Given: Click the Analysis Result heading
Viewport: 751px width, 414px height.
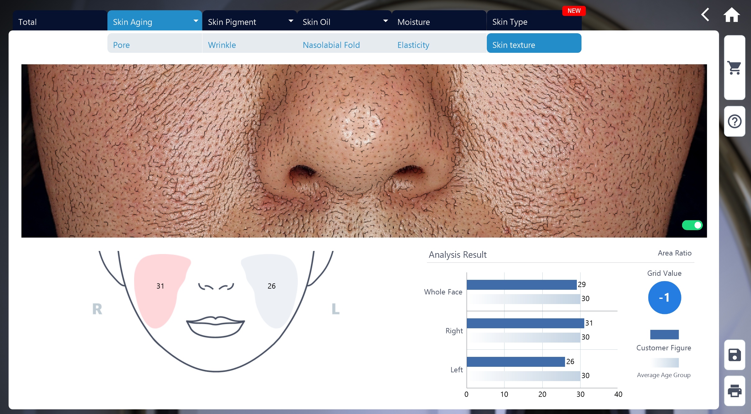Looking at the screenshot, I should pos(458,255).
